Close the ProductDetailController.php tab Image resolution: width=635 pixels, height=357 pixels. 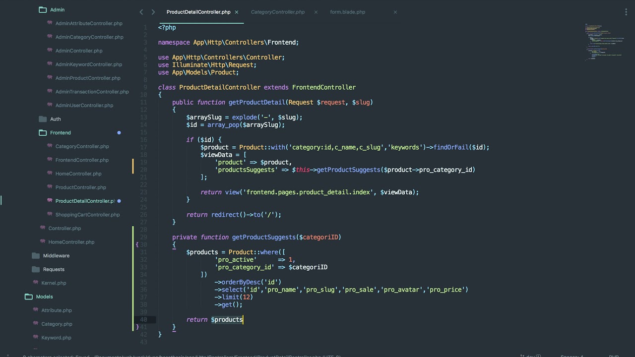coord(237,12)
